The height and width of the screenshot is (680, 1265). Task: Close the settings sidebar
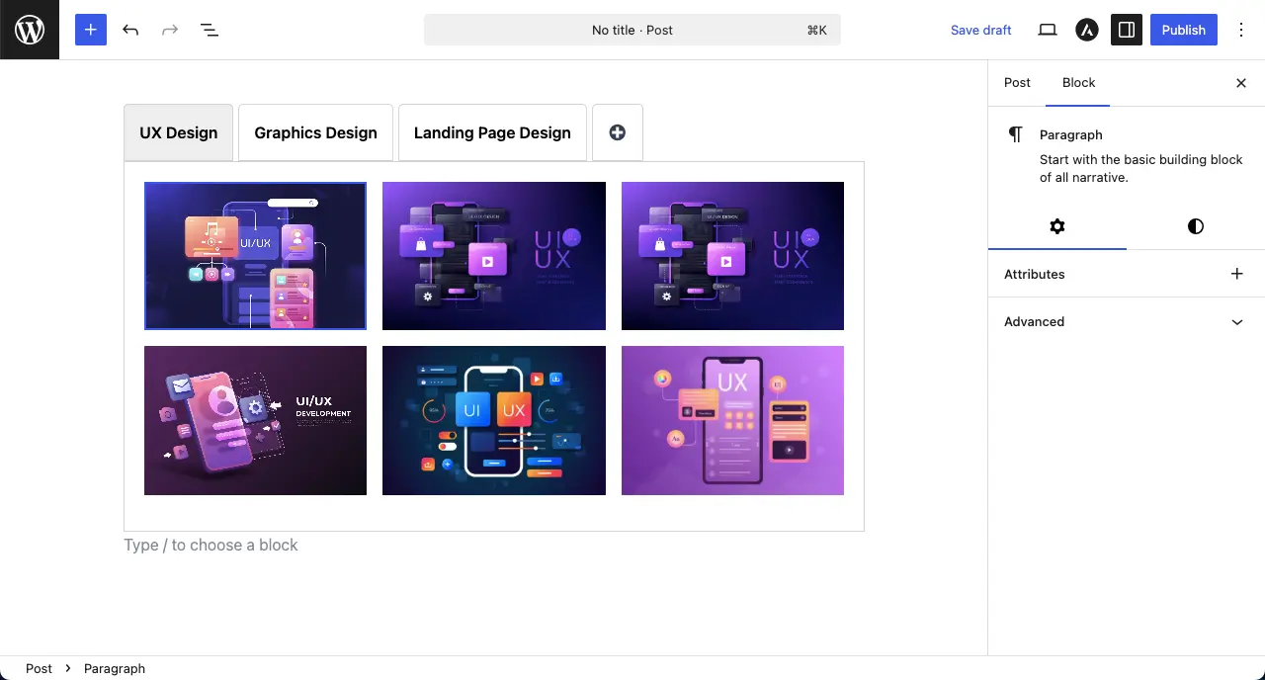[1241, 83]
